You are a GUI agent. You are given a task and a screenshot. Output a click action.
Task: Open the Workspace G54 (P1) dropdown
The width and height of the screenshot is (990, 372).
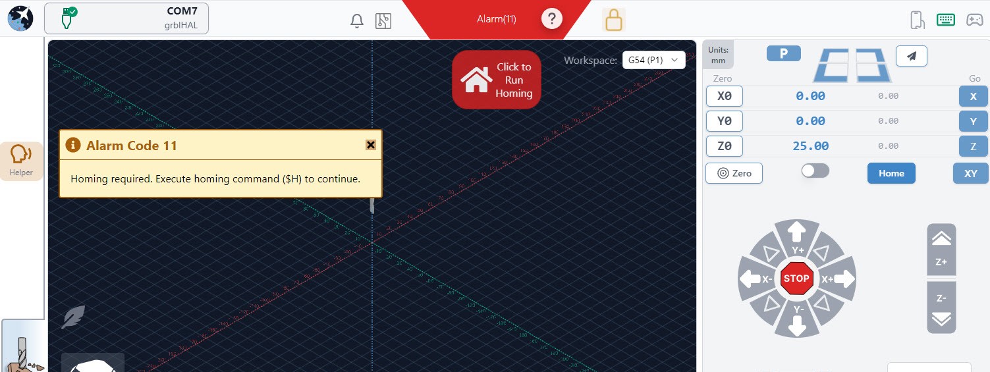click(x=653, y=60)
